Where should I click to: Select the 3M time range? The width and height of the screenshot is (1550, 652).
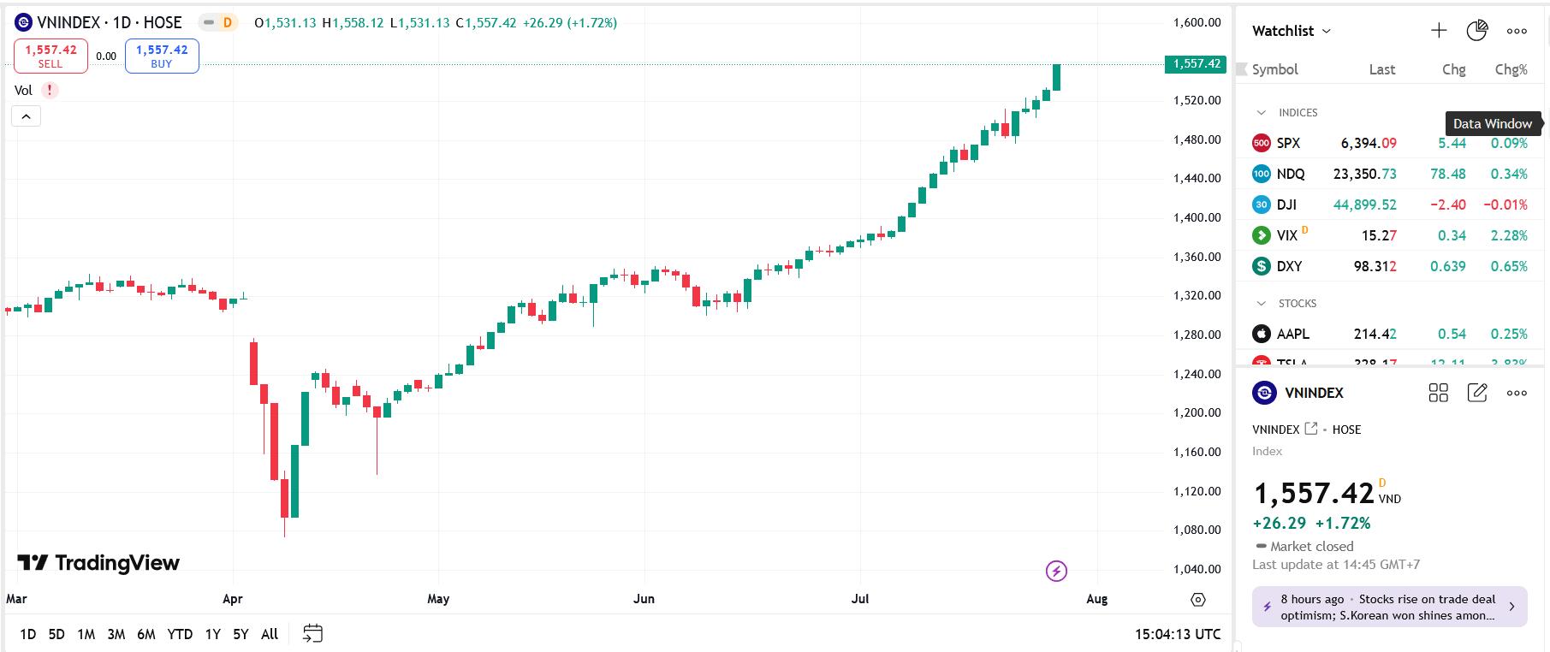click(x=116, y=634)
